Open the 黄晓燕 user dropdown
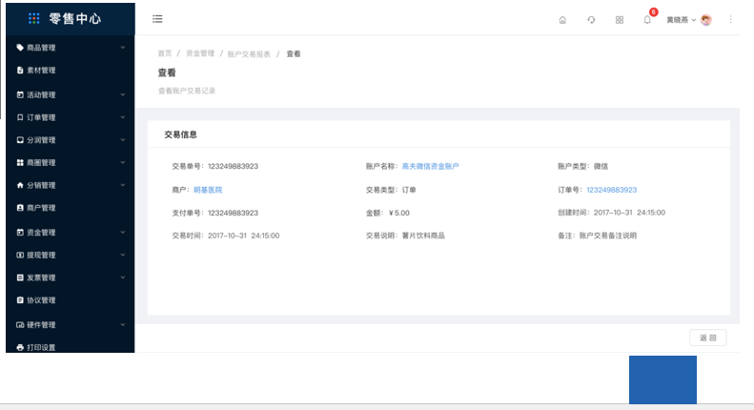 (681, 20)
